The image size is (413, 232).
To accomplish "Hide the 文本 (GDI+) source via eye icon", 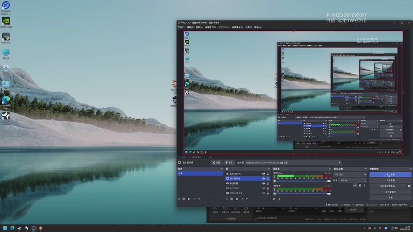I will (263, 174).
